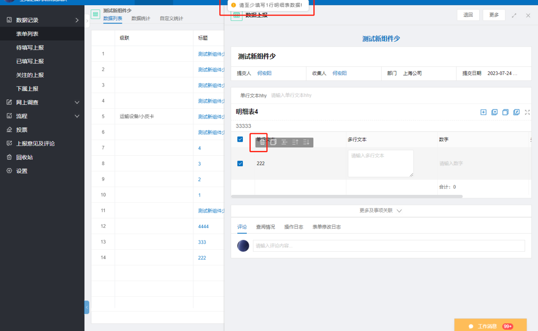Click the 回收站 trash sidebar icon
This screenshot has width=538, height=331.
click(9, 157)
